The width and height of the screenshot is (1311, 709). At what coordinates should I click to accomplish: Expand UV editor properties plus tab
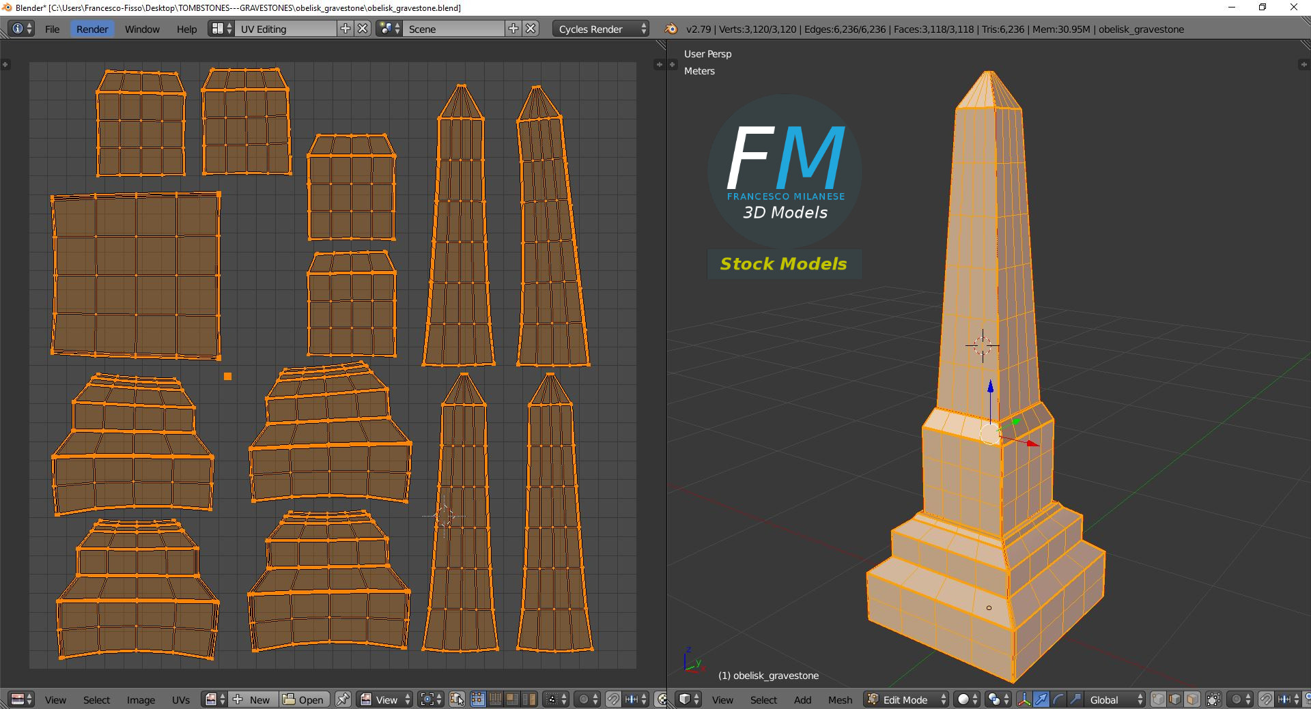pos(658,64)
